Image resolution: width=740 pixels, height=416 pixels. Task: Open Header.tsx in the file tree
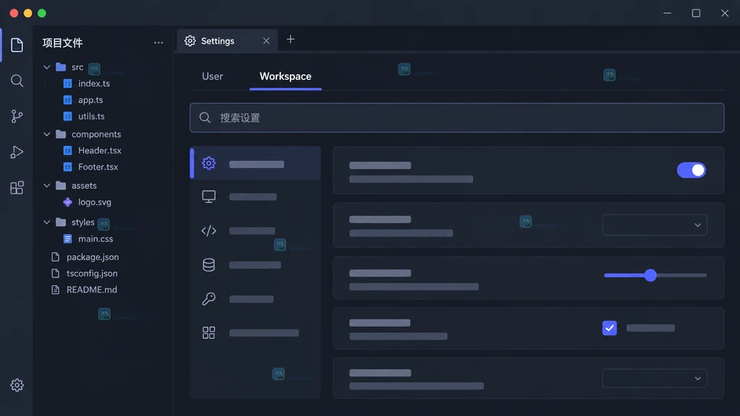point(100,150)
